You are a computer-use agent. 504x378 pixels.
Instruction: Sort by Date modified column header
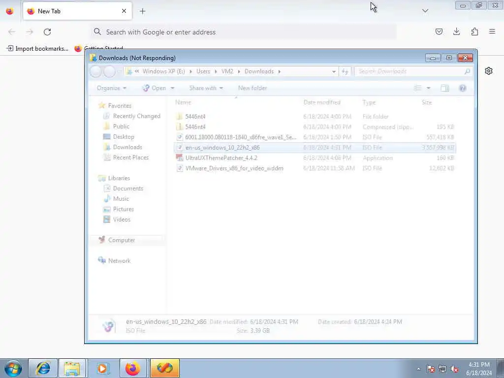coord(322,102)
